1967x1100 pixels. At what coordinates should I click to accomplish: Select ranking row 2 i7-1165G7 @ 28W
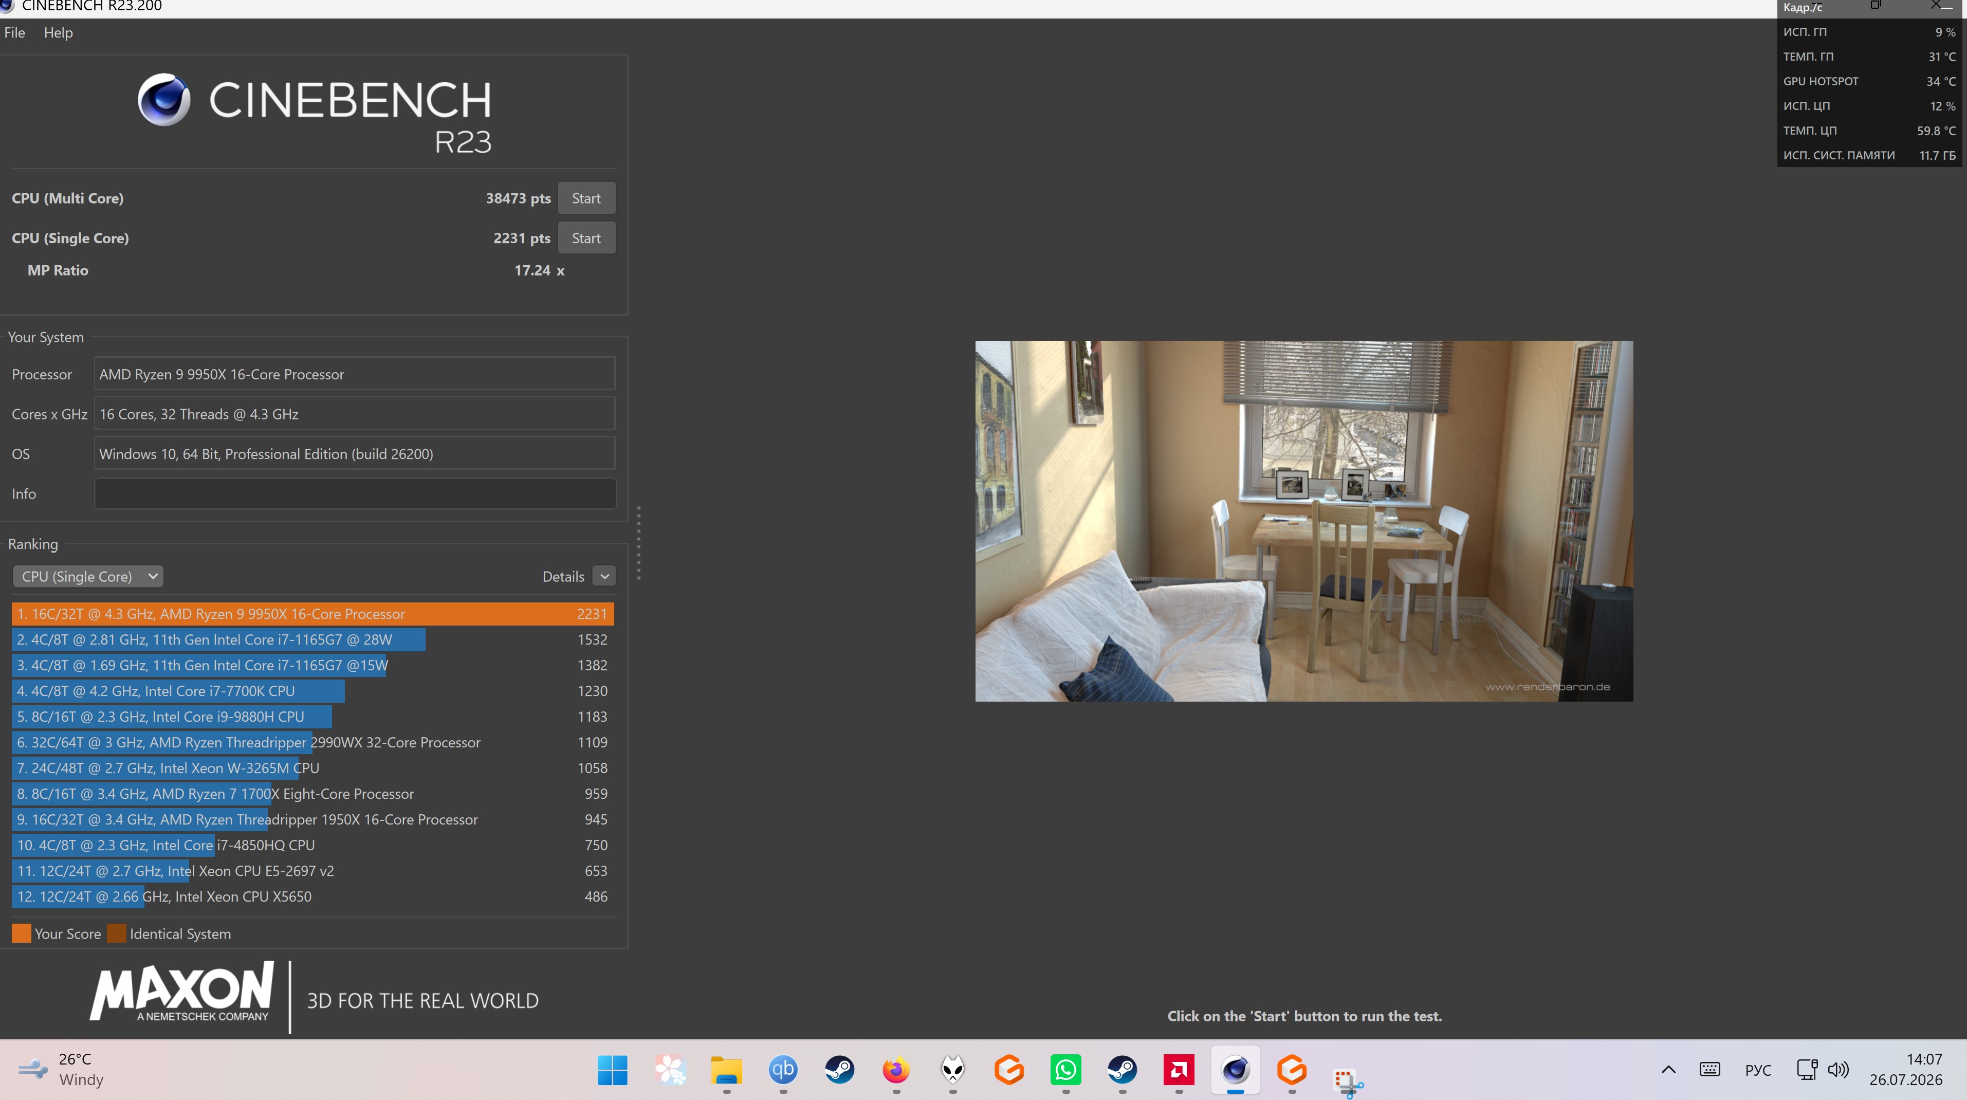pyautogui.click(x=313, y=640)
